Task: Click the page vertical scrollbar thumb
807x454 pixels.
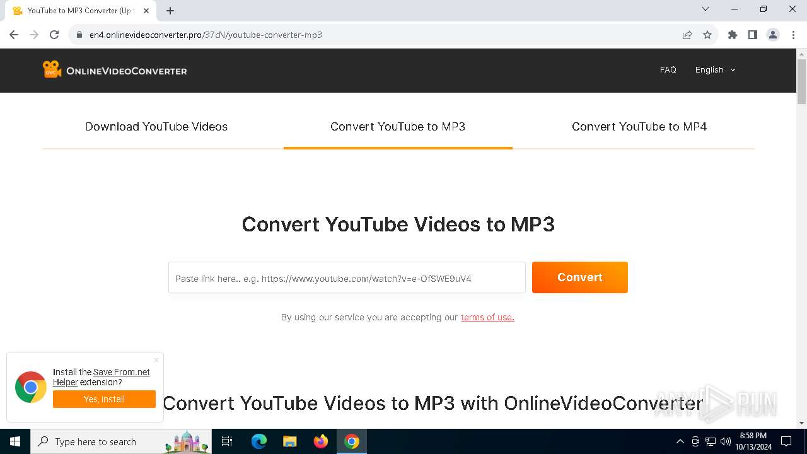Action: tap(802, 82)
